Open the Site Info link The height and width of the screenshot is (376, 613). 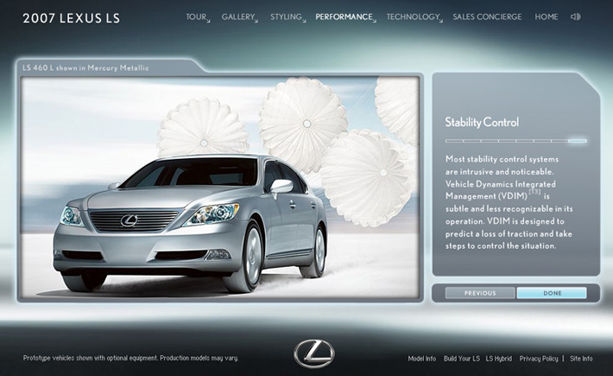coord(581,359)
